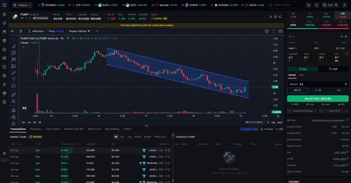Open the Fibonacci retracement tool group
This screenshot has height=183, width=351.
click(x=14, y=53)
